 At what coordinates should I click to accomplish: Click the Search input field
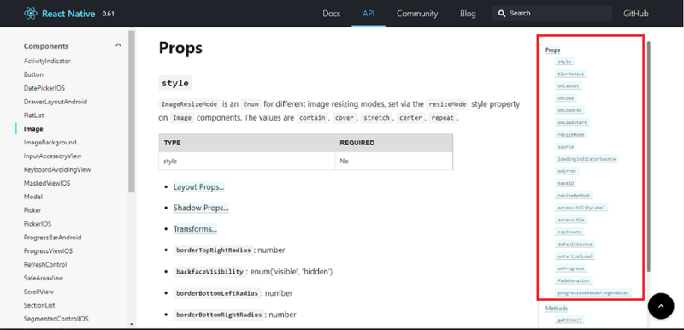pos(551,14)
